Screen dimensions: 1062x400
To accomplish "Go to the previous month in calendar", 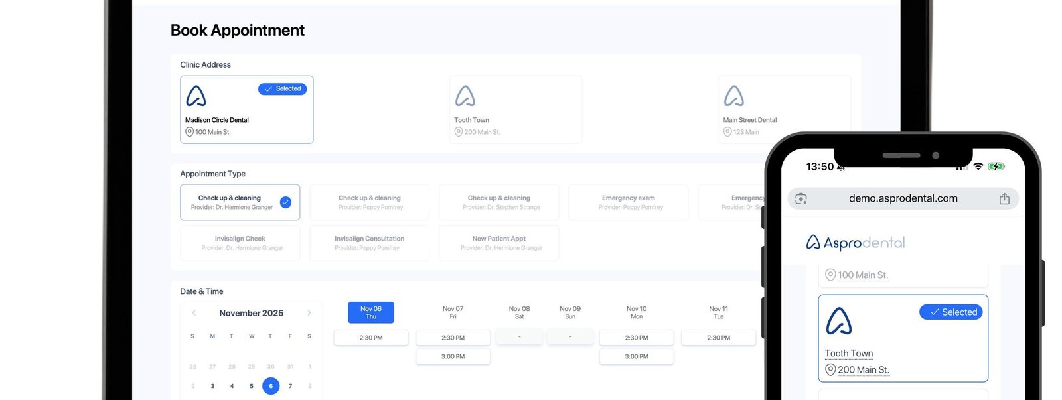I will coord(194,313).
